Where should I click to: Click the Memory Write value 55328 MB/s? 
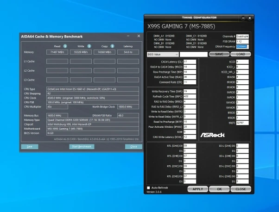81,52
